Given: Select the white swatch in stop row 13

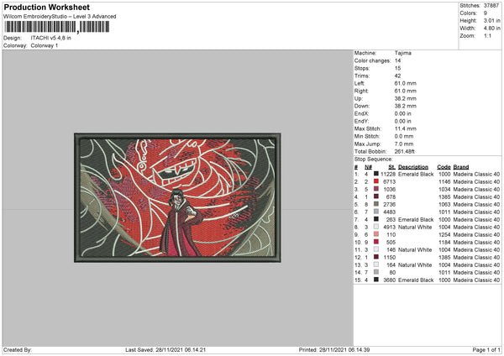Looking at the screenshot, I should (376, 264).
